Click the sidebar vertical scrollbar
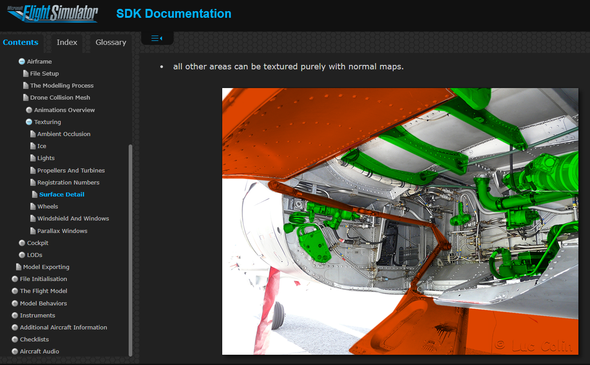Viewport: 590px width, 365px height. click(x=130, y=249)
